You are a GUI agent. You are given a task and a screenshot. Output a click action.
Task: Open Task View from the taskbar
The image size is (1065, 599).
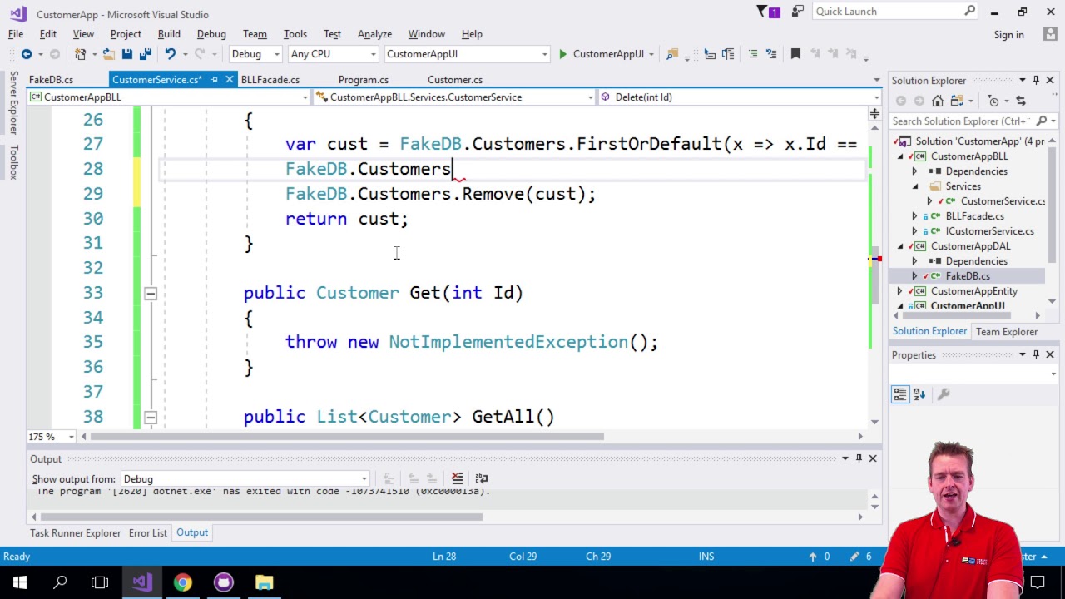[x=100, y=582]
